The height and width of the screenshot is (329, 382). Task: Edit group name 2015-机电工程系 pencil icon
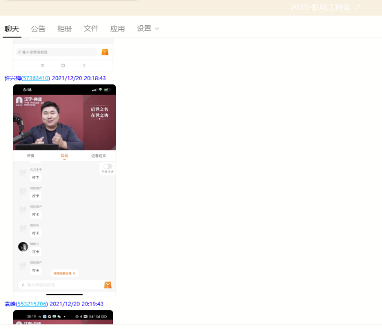(x=357, y=7)
